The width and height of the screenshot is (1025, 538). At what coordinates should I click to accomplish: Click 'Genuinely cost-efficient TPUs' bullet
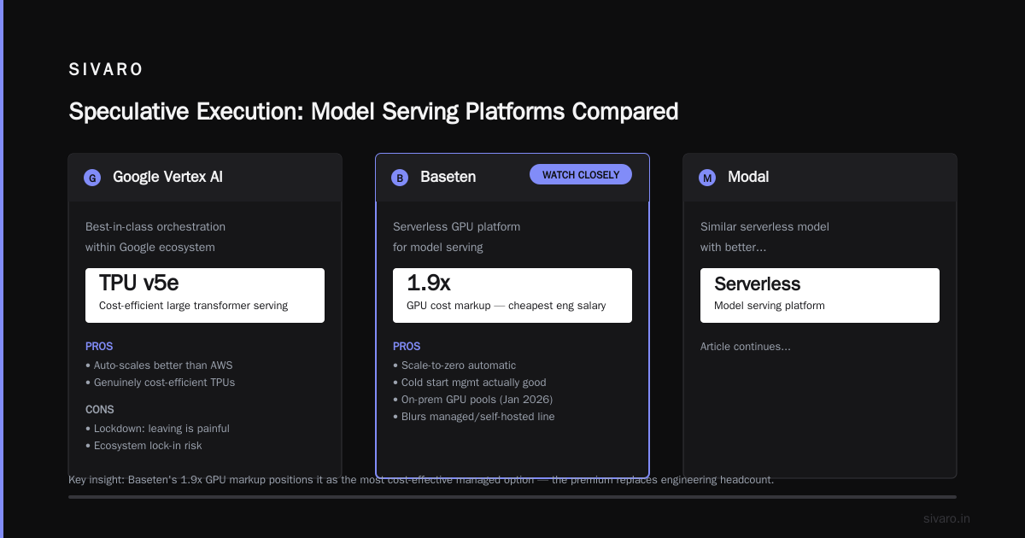click(x=161, y=383)
